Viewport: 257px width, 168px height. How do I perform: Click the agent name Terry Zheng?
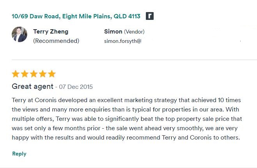point(51,32)
